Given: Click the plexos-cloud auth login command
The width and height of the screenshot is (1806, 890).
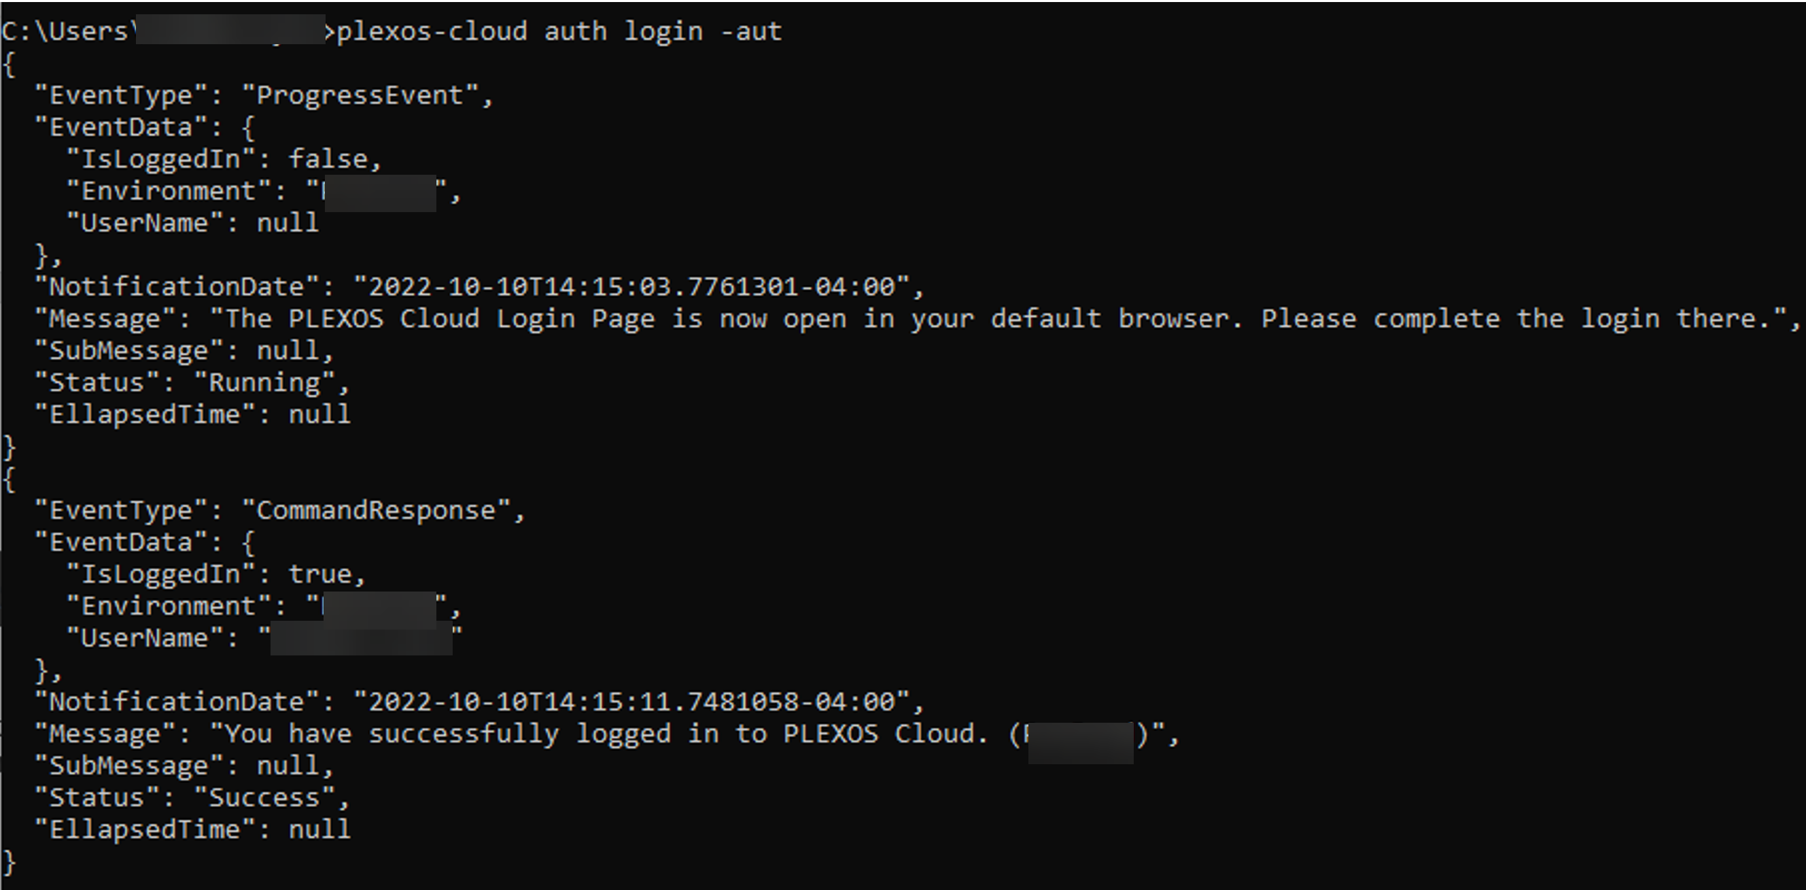Looking at the screenshot, I should (x=559, y=31).
